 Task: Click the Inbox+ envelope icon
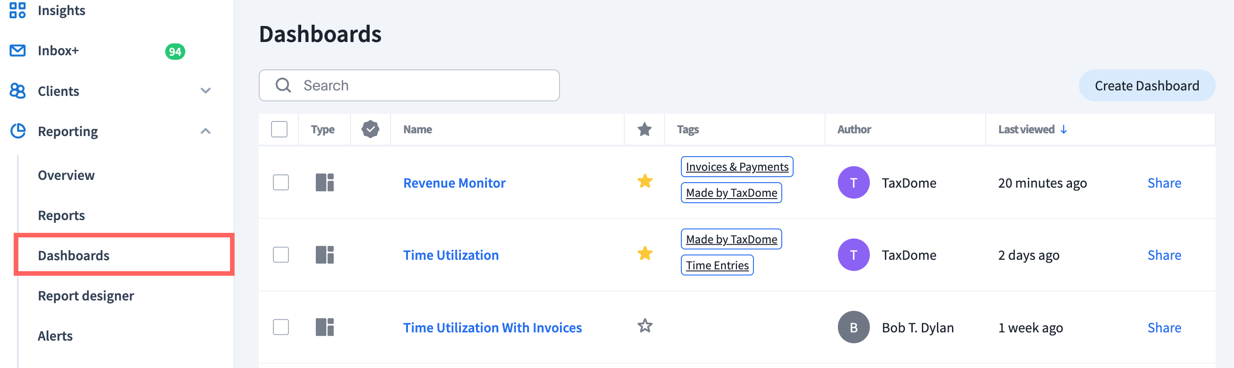[18, 50]
